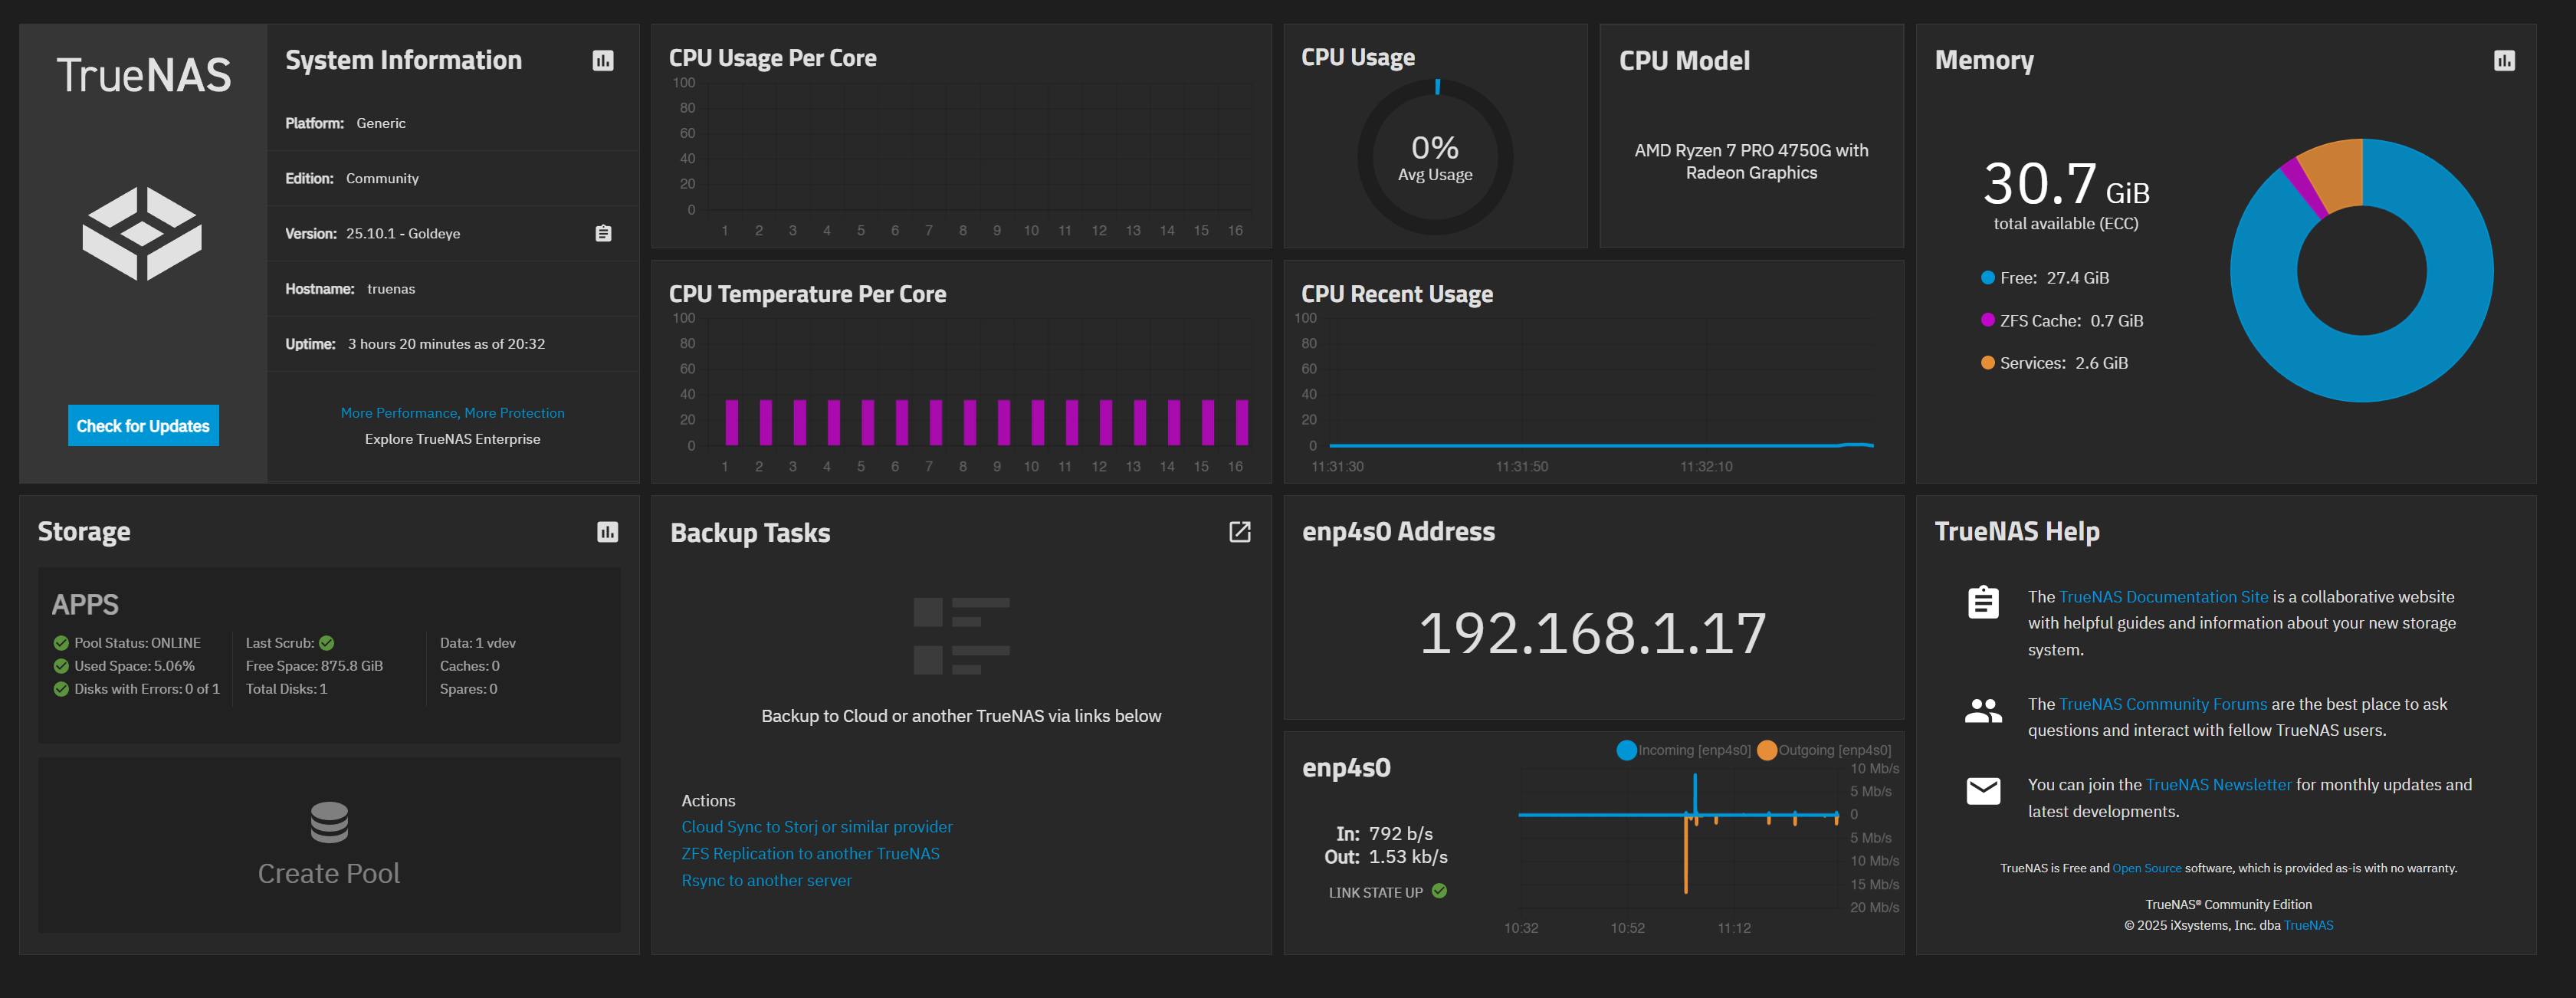Open Rsync to another server link
The width and height of the screenshot is (2576, 998).
[x=766, y=881]
